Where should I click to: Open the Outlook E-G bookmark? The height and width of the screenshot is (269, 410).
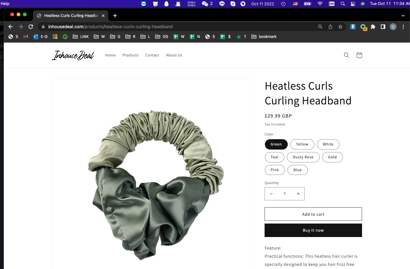tap(40, 37)
